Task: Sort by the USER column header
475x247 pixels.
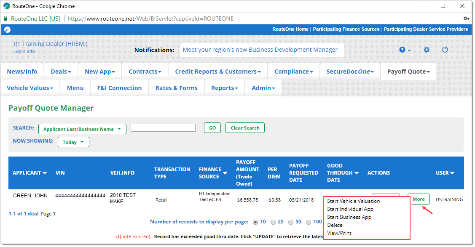Action: pyautogui.click(x=445, y=173)
